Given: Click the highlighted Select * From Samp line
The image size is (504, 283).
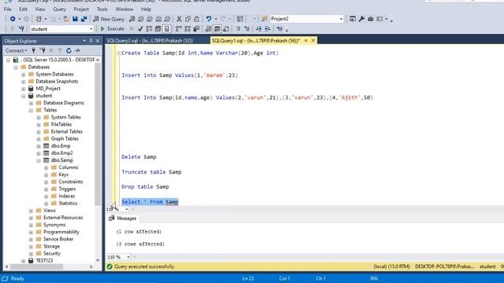Looking at the screenshot, I should 150,202.
